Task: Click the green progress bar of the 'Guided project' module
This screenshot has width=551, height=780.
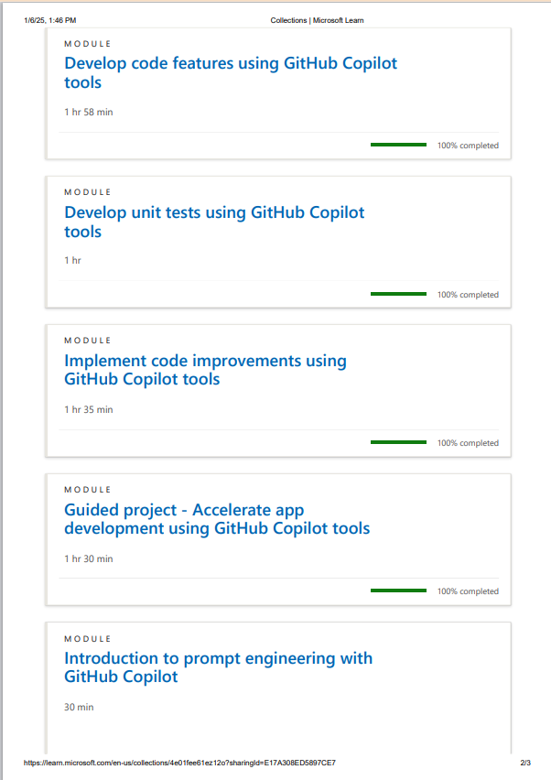Action: coord(398,590)
